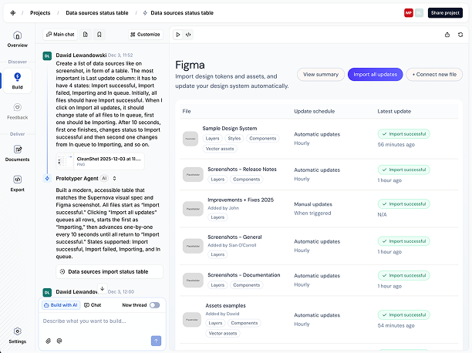472x353 pixels.
Task: Go to Projects in the breadcrumb
Action: [x=40, y=13]
